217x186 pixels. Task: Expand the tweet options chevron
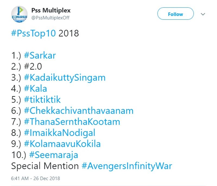[203, 14]
